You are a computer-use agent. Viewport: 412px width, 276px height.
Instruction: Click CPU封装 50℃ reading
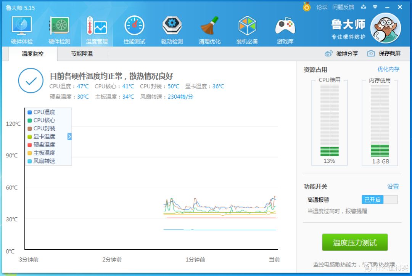click(x=159, y=86)
